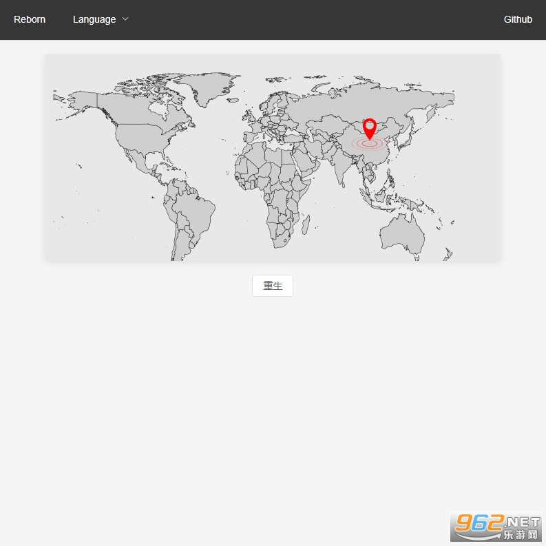Click the red location pin on the map
The image size is (546, 546).
(370, 128)
